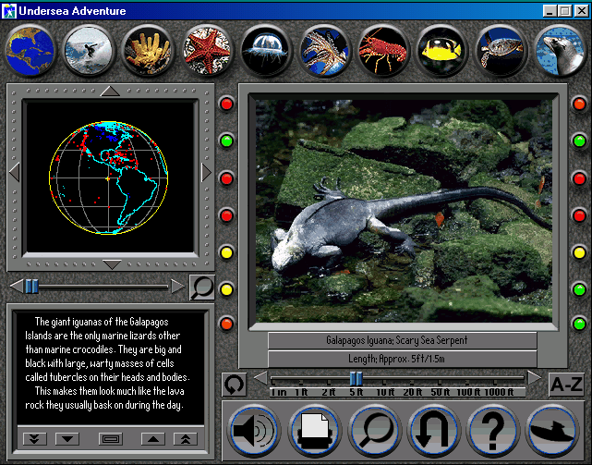Tilt globe using the top up arrow
This screenshot has width=592, height=465.
(110, 91)
